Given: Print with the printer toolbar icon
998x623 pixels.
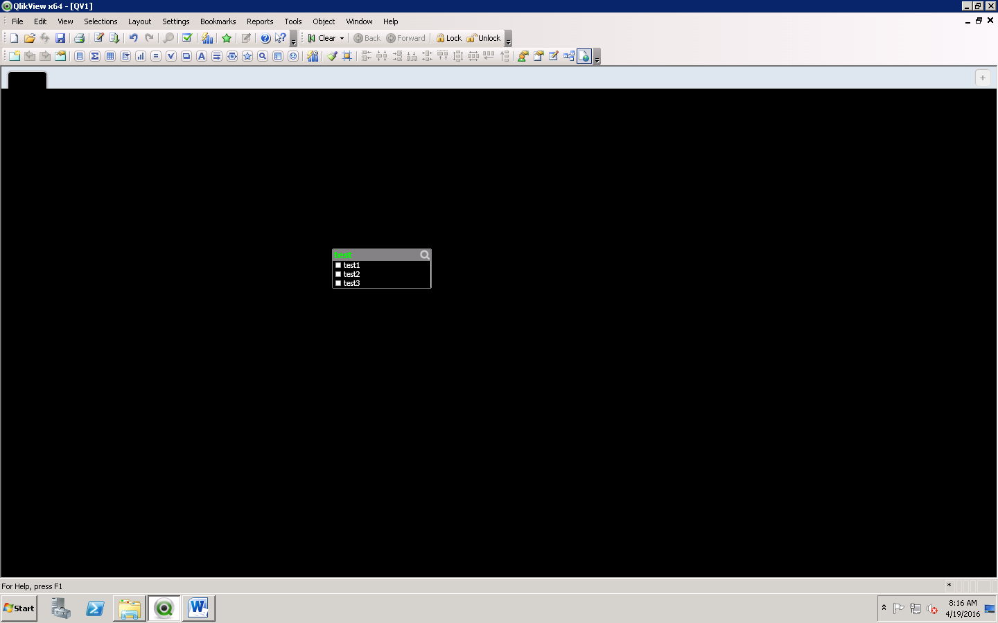Looking at the screenshot, I should click(x=79, y=38).
